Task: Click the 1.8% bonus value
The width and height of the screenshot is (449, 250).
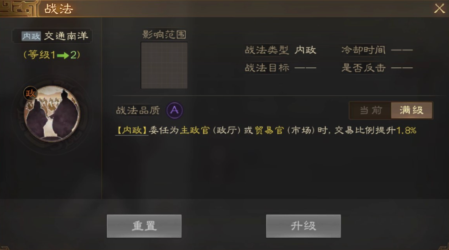Action: pos(406,131)
